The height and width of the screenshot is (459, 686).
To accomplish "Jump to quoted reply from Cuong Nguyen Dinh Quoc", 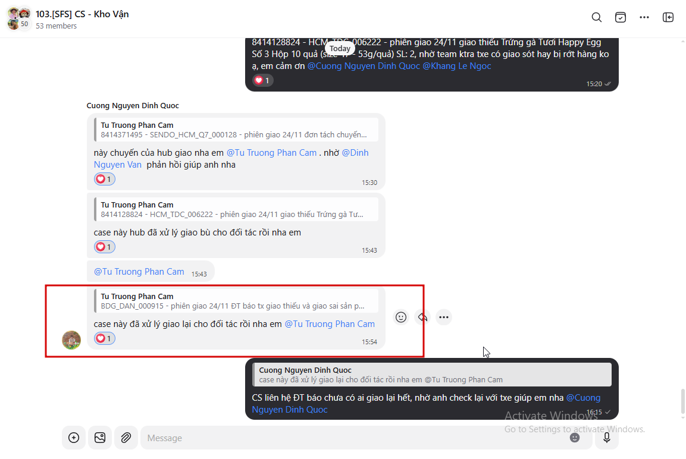I will click(432, 375).
